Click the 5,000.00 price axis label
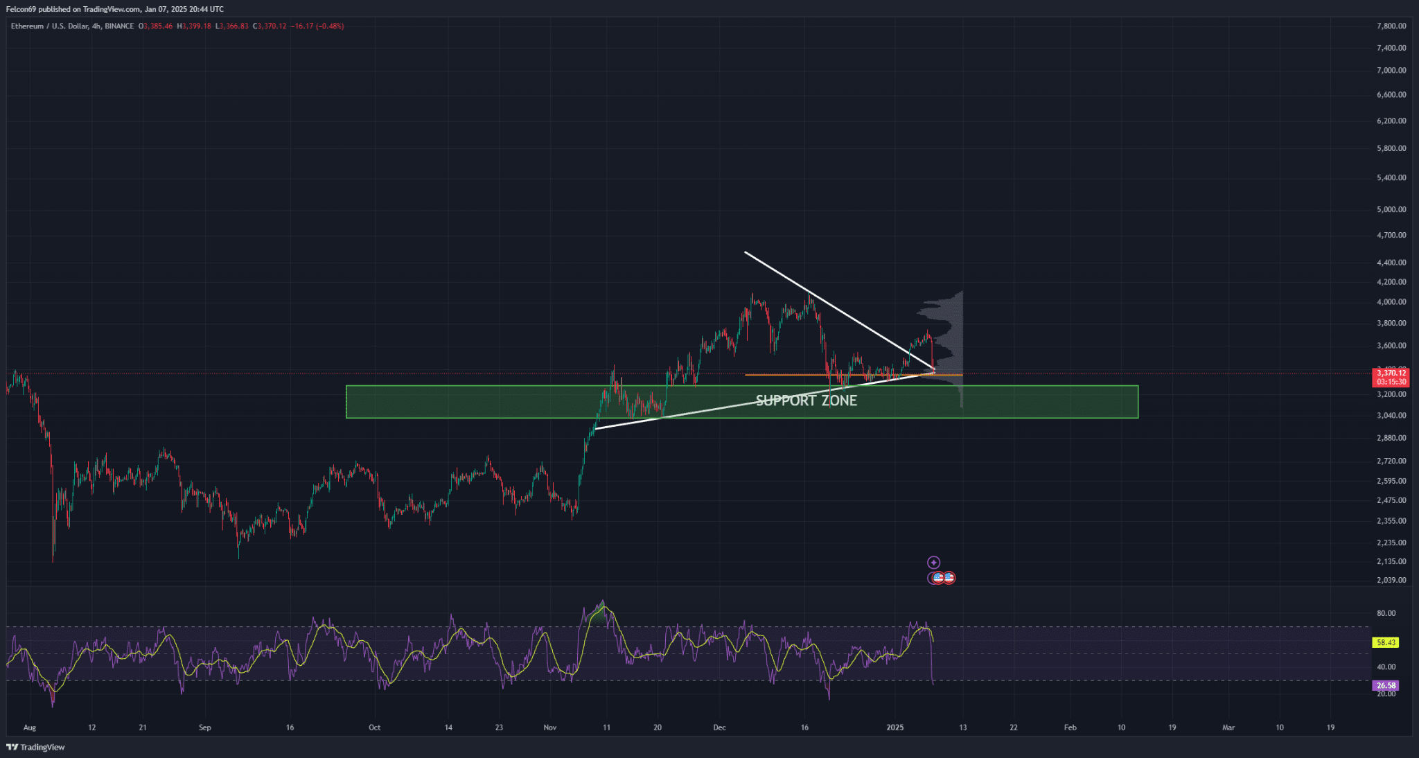1419x758 pixels. 1391,209
